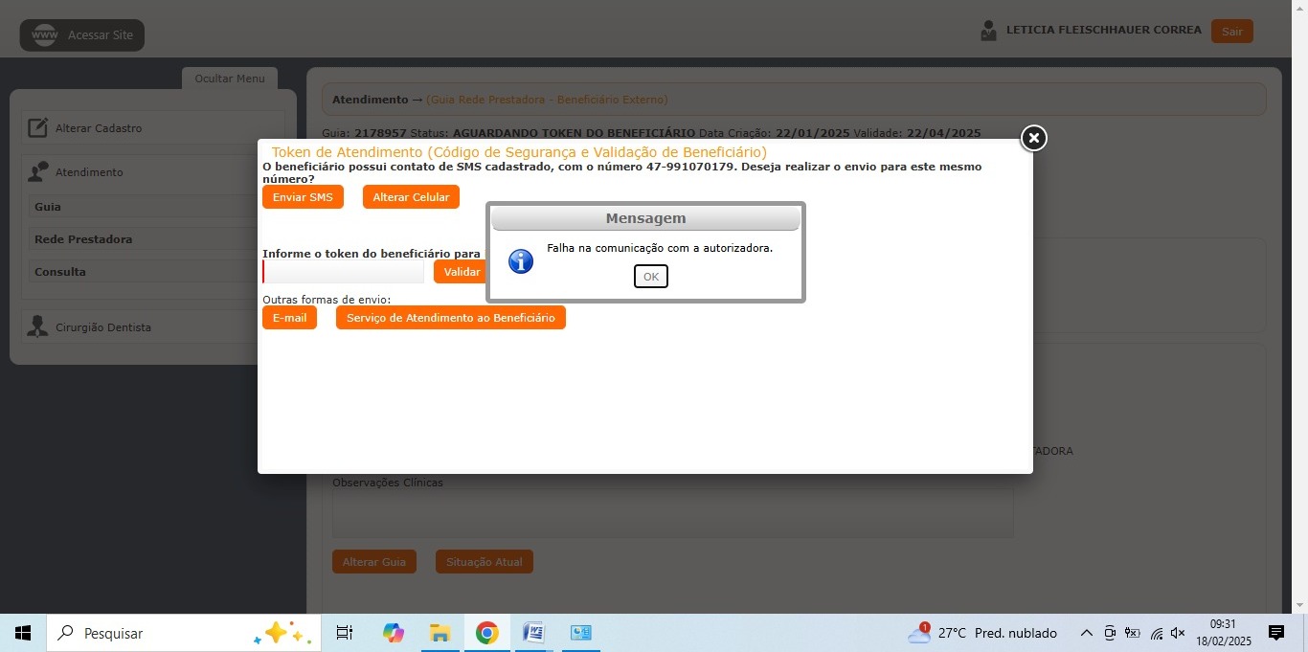Click the Cirurgião Dentista person icon
The height and width of the screenshot is (652, 1308).
click(x=37, y=326)
